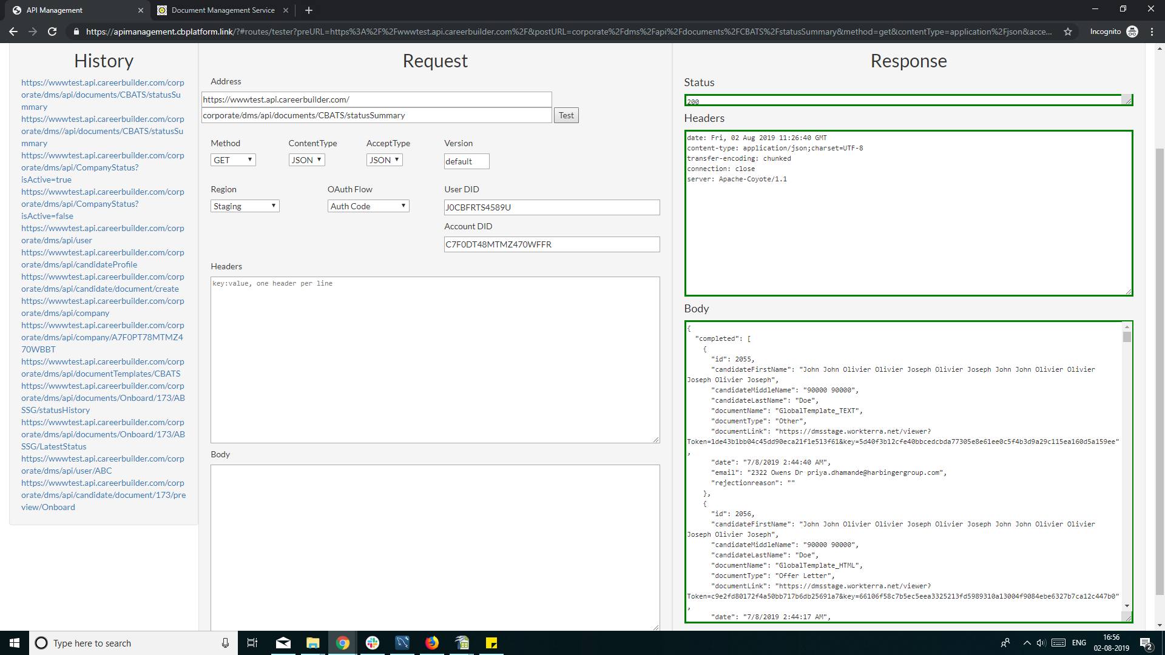The image size is (1165, 655).
Task: Click Chrome icon in taskbar
Action: [x=343, y=643]
